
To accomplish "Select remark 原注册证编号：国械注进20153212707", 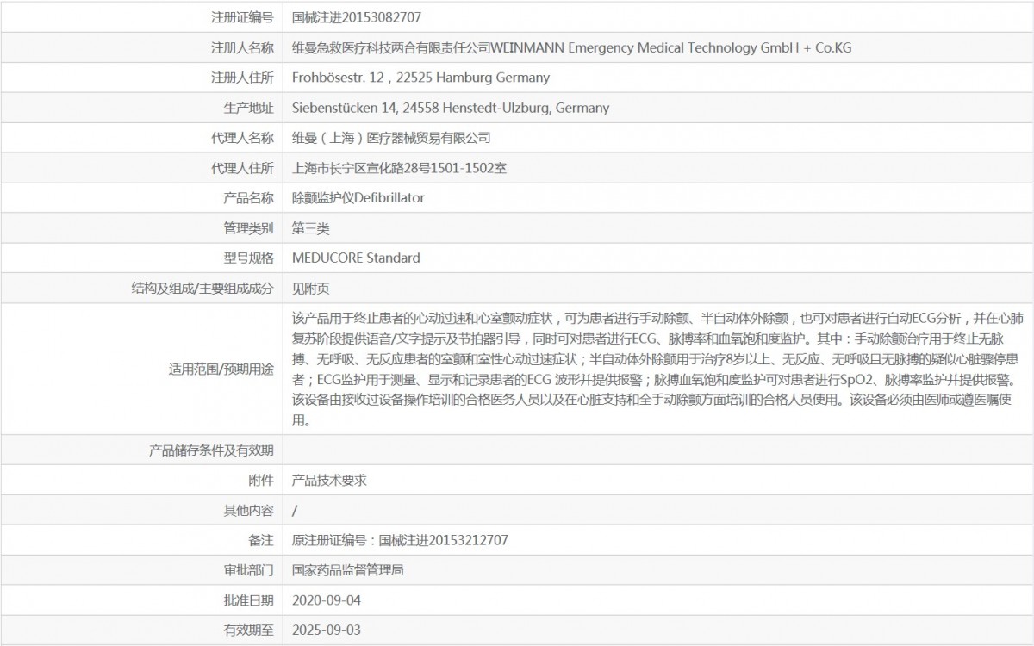I will [400, 540].
